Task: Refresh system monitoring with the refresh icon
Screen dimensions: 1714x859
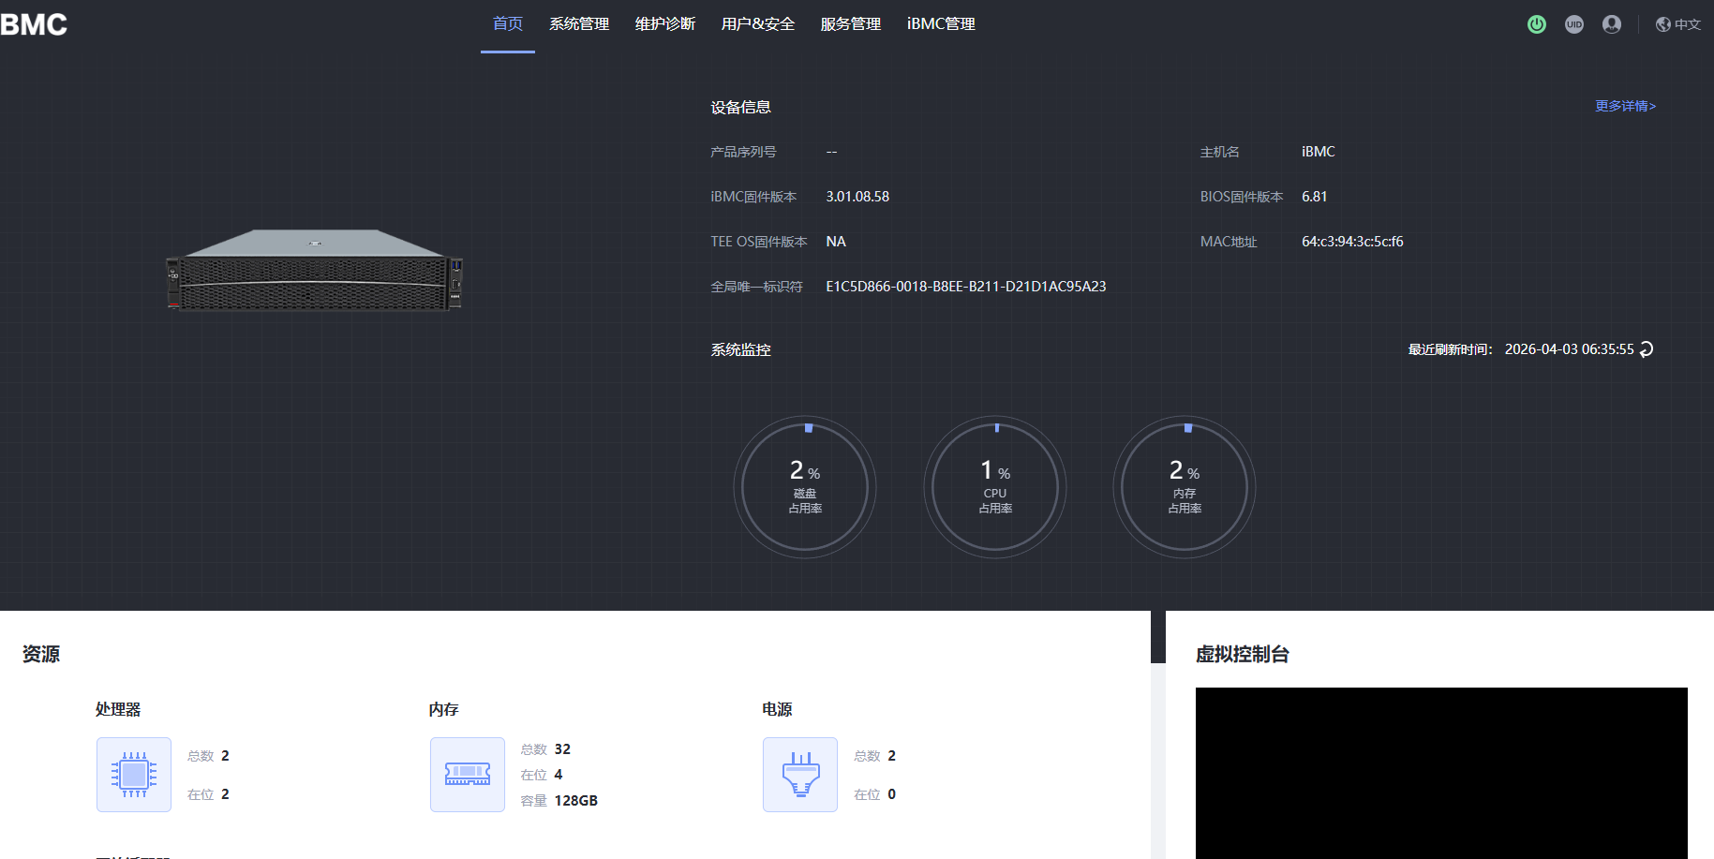Action: [1647, 349]
